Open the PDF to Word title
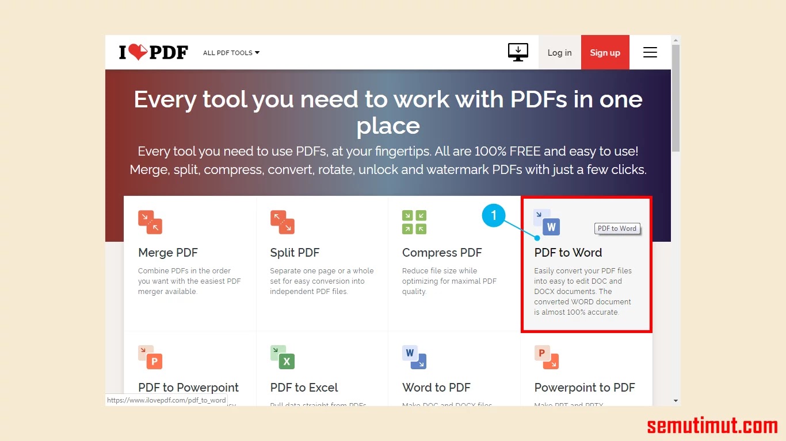 click(x=568, y=253)
